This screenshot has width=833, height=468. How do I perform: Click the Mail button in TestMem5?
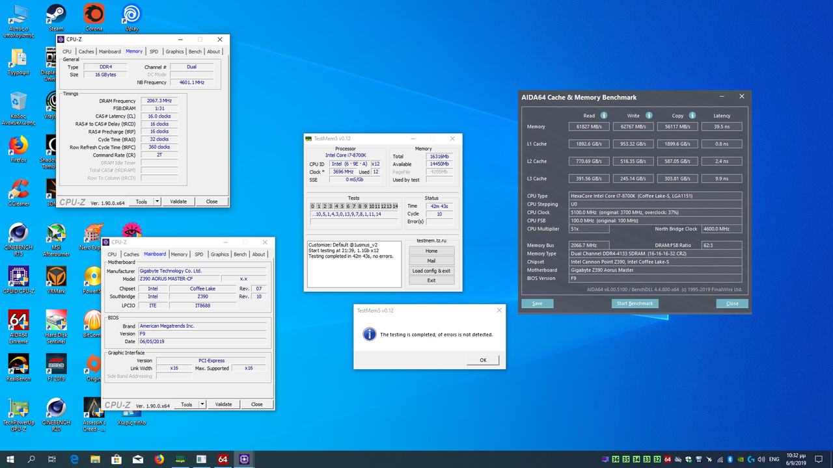coord(431,261)
